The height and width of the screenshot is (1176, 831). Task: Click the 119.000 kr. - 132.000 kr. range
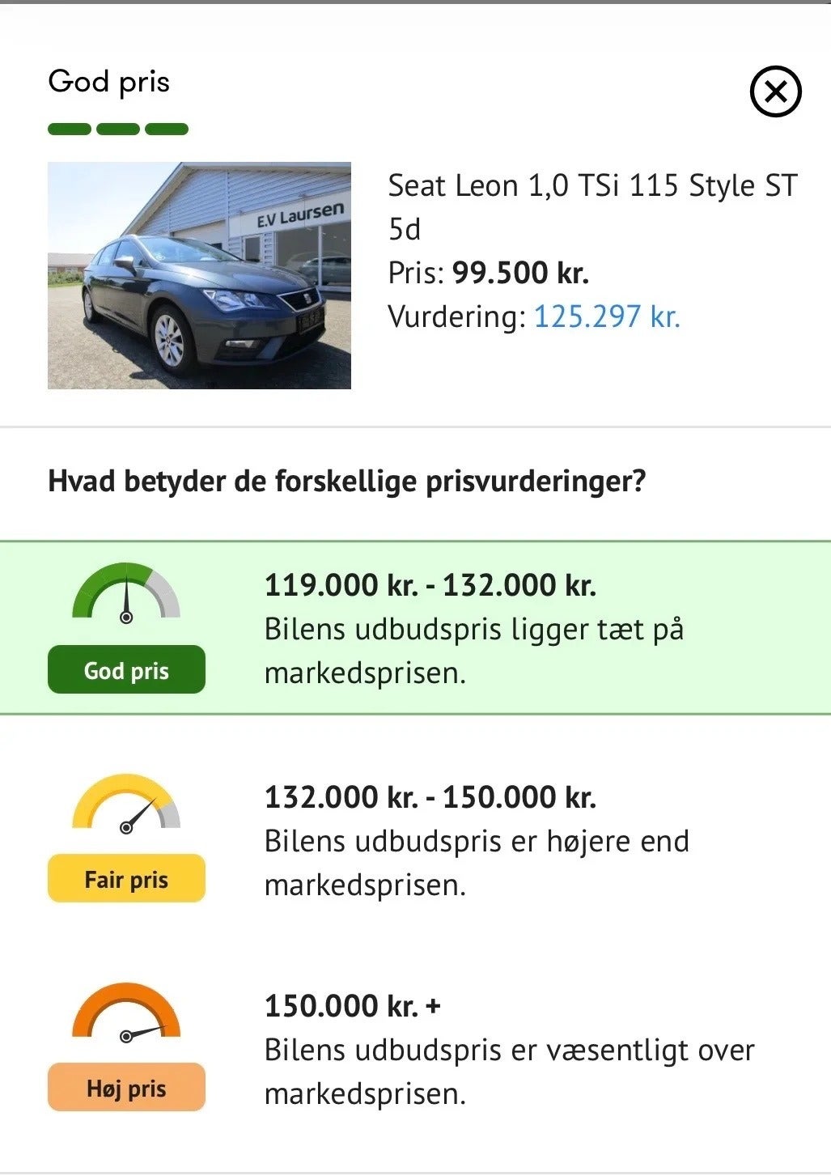(430, 585)
